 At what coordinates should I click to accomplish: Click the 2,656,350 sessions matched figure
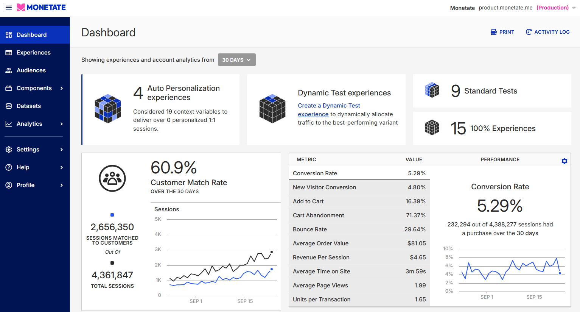coord(112,227)
